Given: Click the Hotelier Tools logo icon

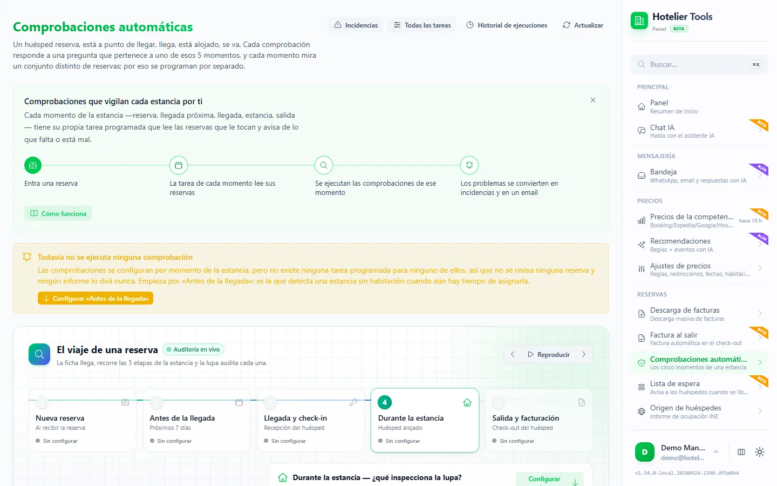Looking at the screenshot, I should pyautogui.click(x=639, y=21).
